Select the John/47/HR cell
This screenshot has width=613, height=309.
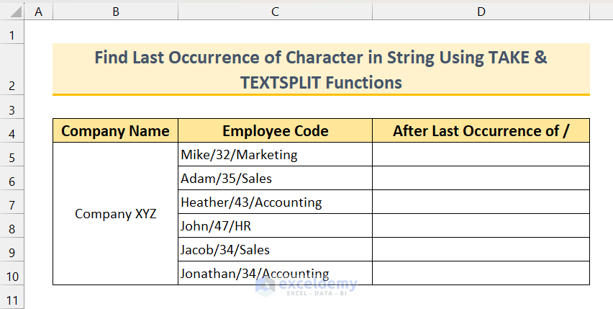pos(275,226)
